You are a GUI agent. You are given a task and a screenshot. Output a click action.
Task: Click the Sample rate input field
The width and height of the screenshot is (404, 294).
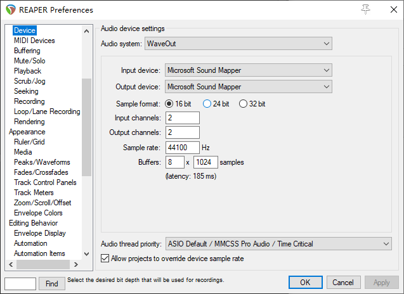coord(182,148)
